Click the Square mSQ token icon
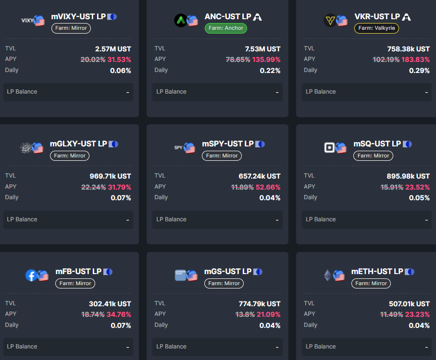 (330, 148)
